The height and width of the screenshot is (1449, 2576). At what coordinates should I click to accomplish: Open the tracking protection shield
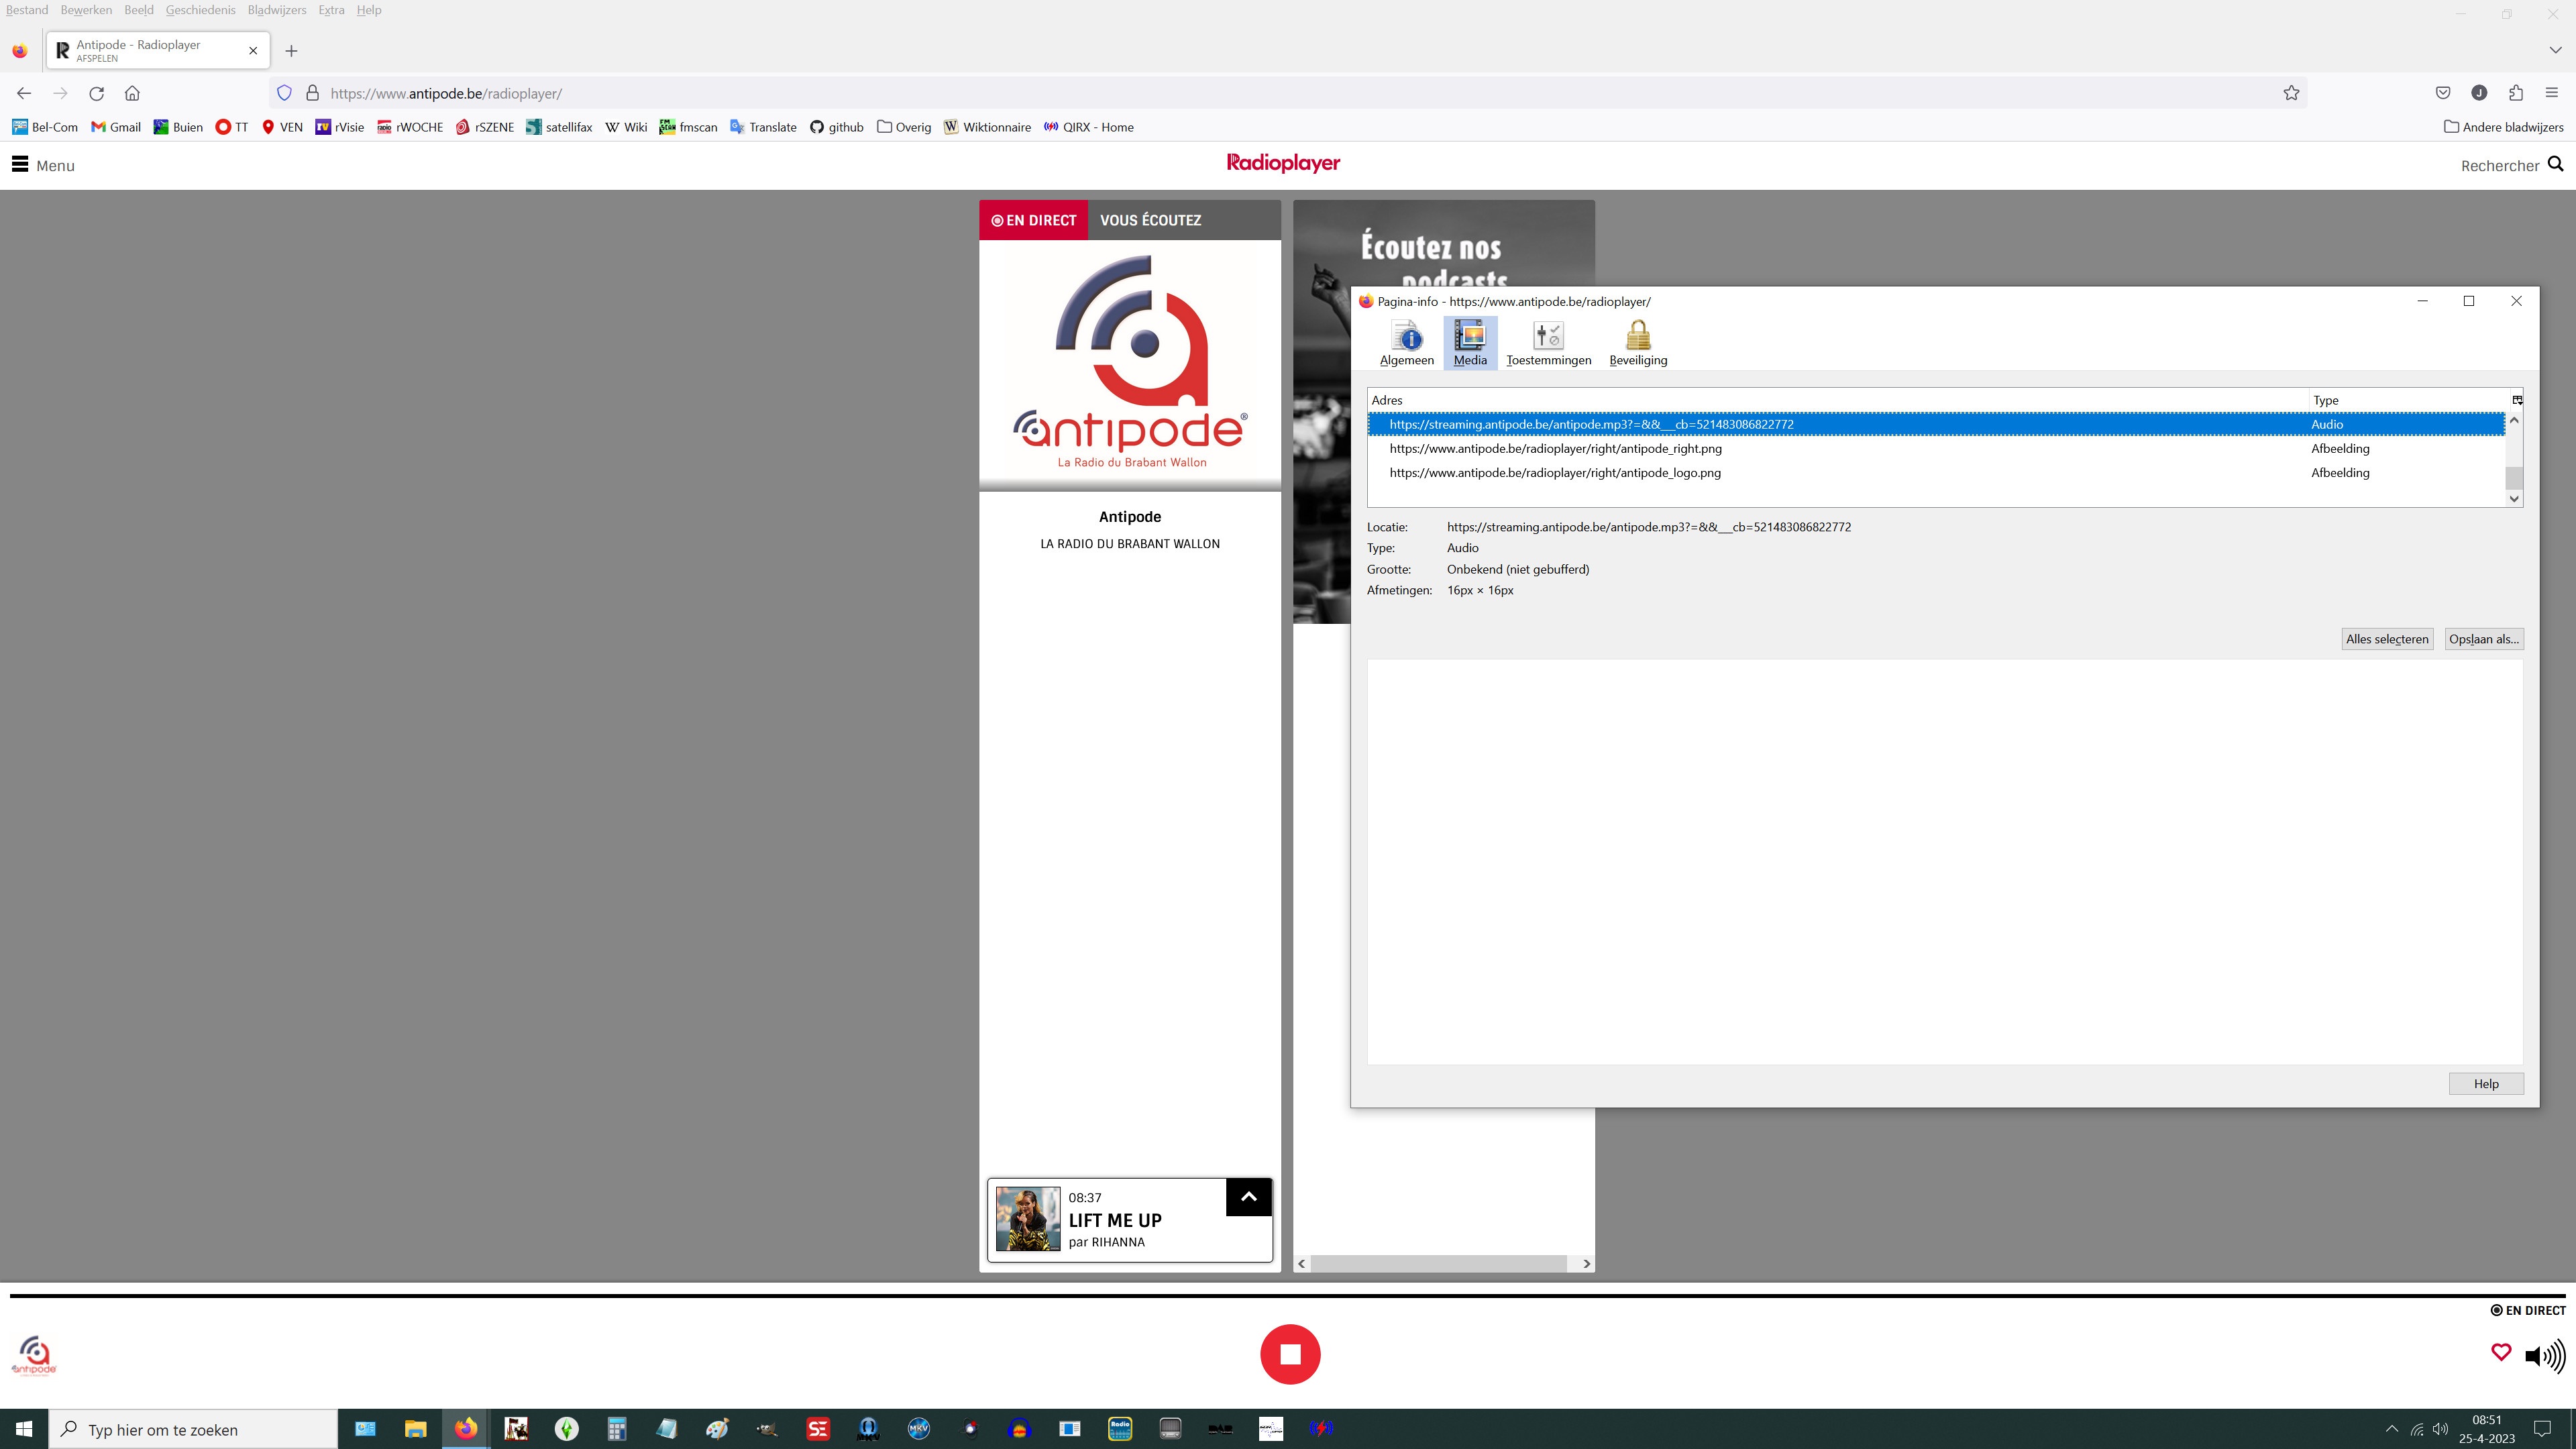(x=284, y=93)
